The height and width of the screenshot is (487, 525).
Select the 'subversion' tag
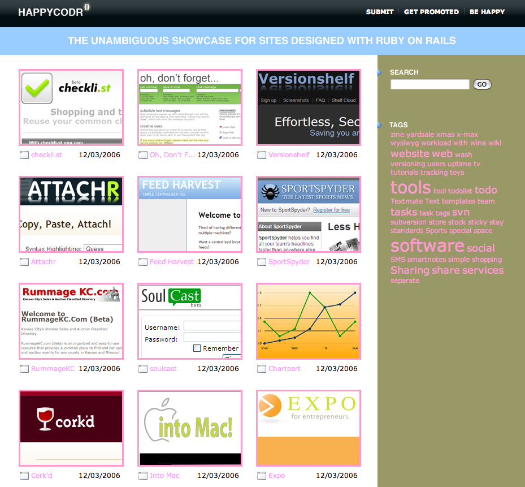(x=409, y=222)
